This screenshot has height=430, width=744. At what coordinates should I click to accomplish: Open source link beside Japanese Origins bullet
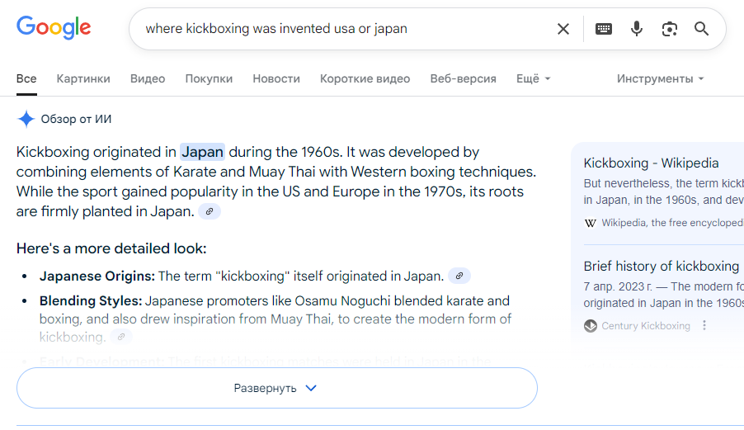tap(459, 276)
